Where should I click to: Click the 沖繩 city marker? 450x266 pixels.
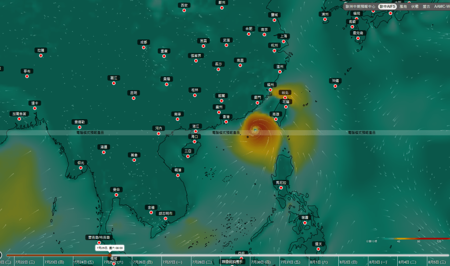[335, 86]
